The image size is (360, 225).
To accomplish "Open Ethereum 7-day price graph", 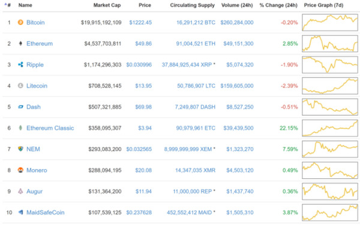I will click(x=330, y=43).
